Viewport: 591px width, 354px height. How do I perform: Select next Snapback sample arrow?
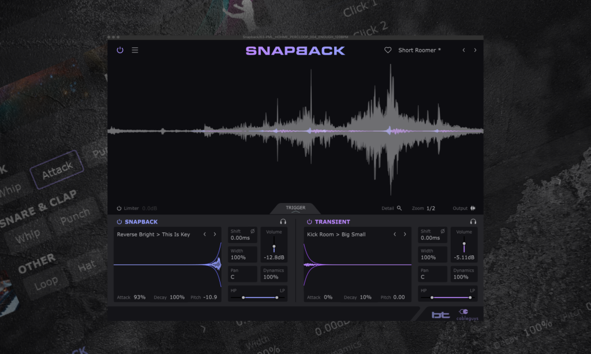215,235
